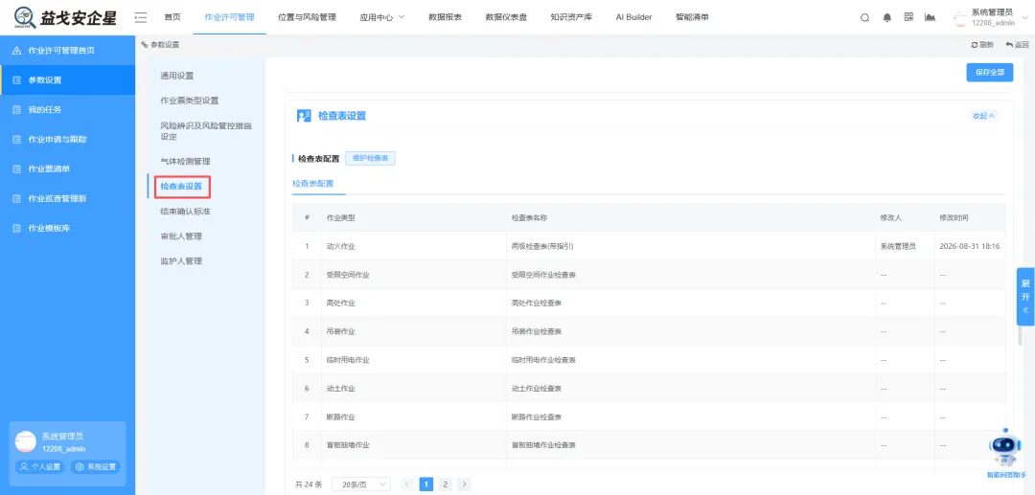1035x495 pixels.
Task: Click the 保存全部 button
Action: click(989, 73)
